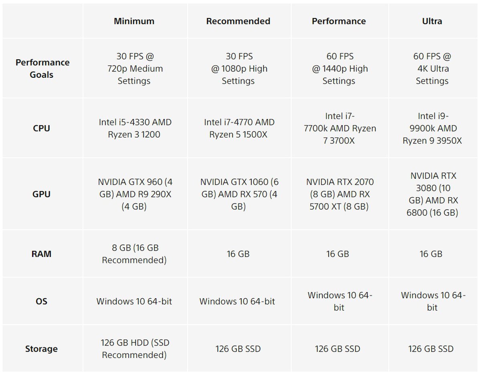This screenshot has height=376, width=481.
Task: Click the 1440p High Settings cell
Action: pos(339,69)
